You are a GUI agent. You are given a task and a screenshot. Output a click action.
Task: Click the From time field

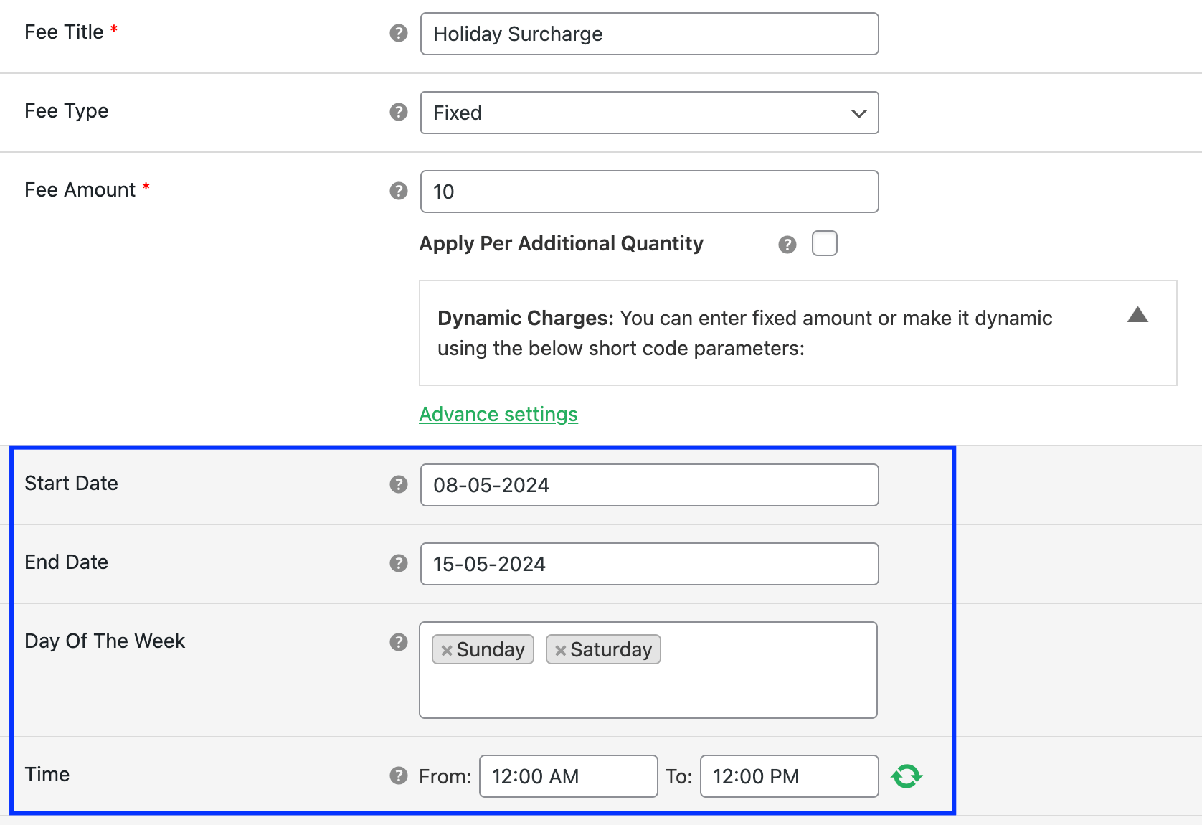point(567,775)
